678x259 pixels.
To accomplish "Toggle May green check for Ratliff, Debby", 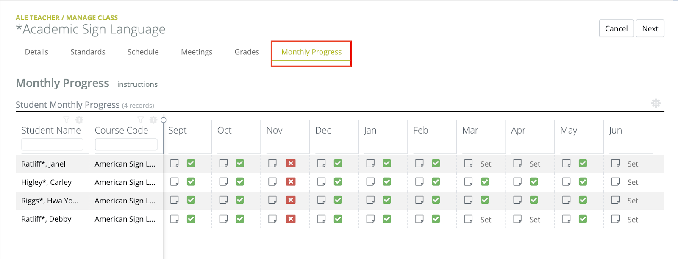I will coord(583,219).
